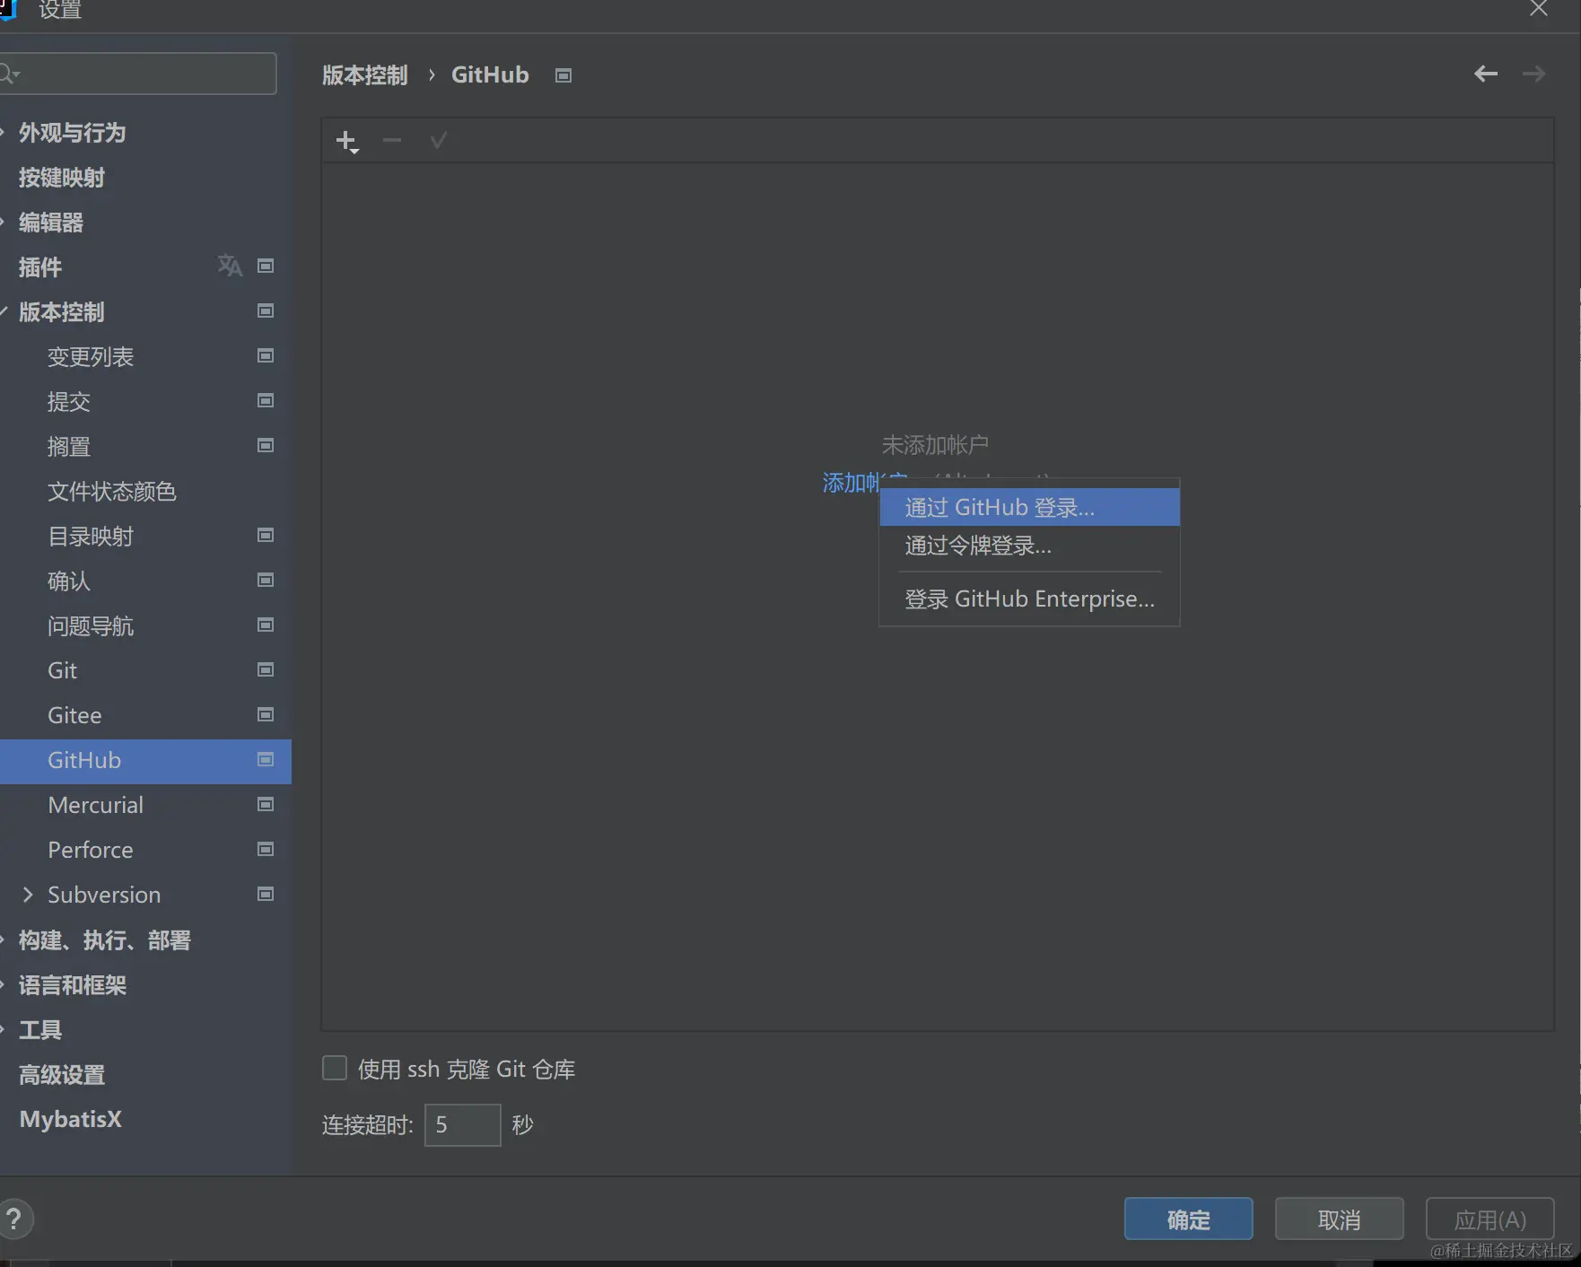The image size is (1581, 1267).
Task: Click the project icon on Perforce row
Action: 266,849
